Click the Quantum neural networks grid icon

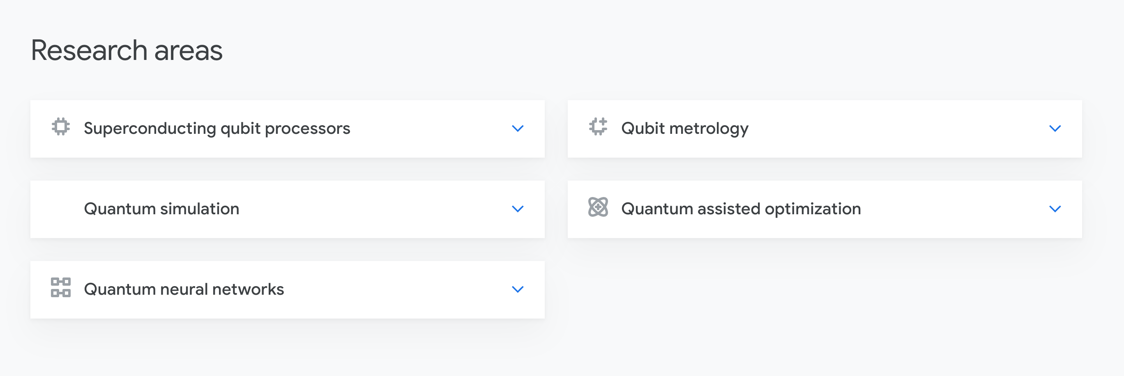point(61,287)
